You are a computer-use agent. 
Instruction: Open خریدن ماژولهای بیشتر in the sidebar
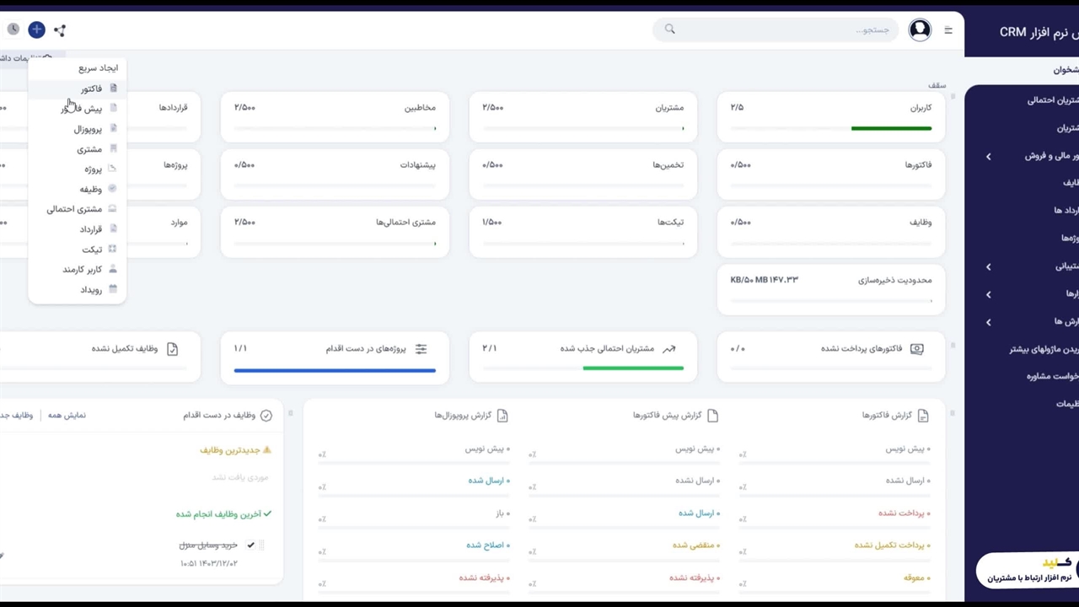click(x=1044, y=349)
